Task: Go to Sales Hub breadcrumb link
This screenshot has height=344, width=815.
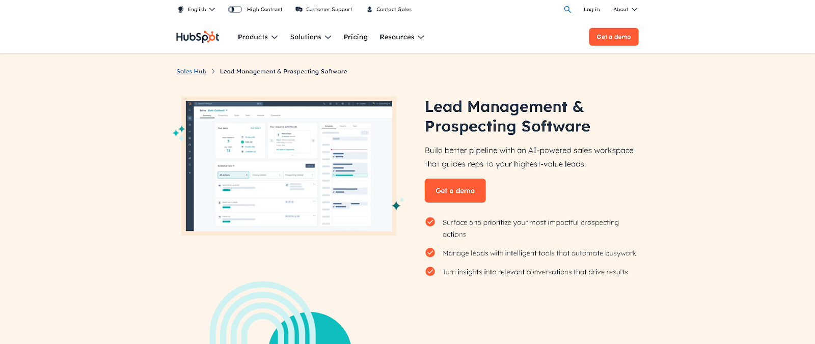Action: click(191, 71)
